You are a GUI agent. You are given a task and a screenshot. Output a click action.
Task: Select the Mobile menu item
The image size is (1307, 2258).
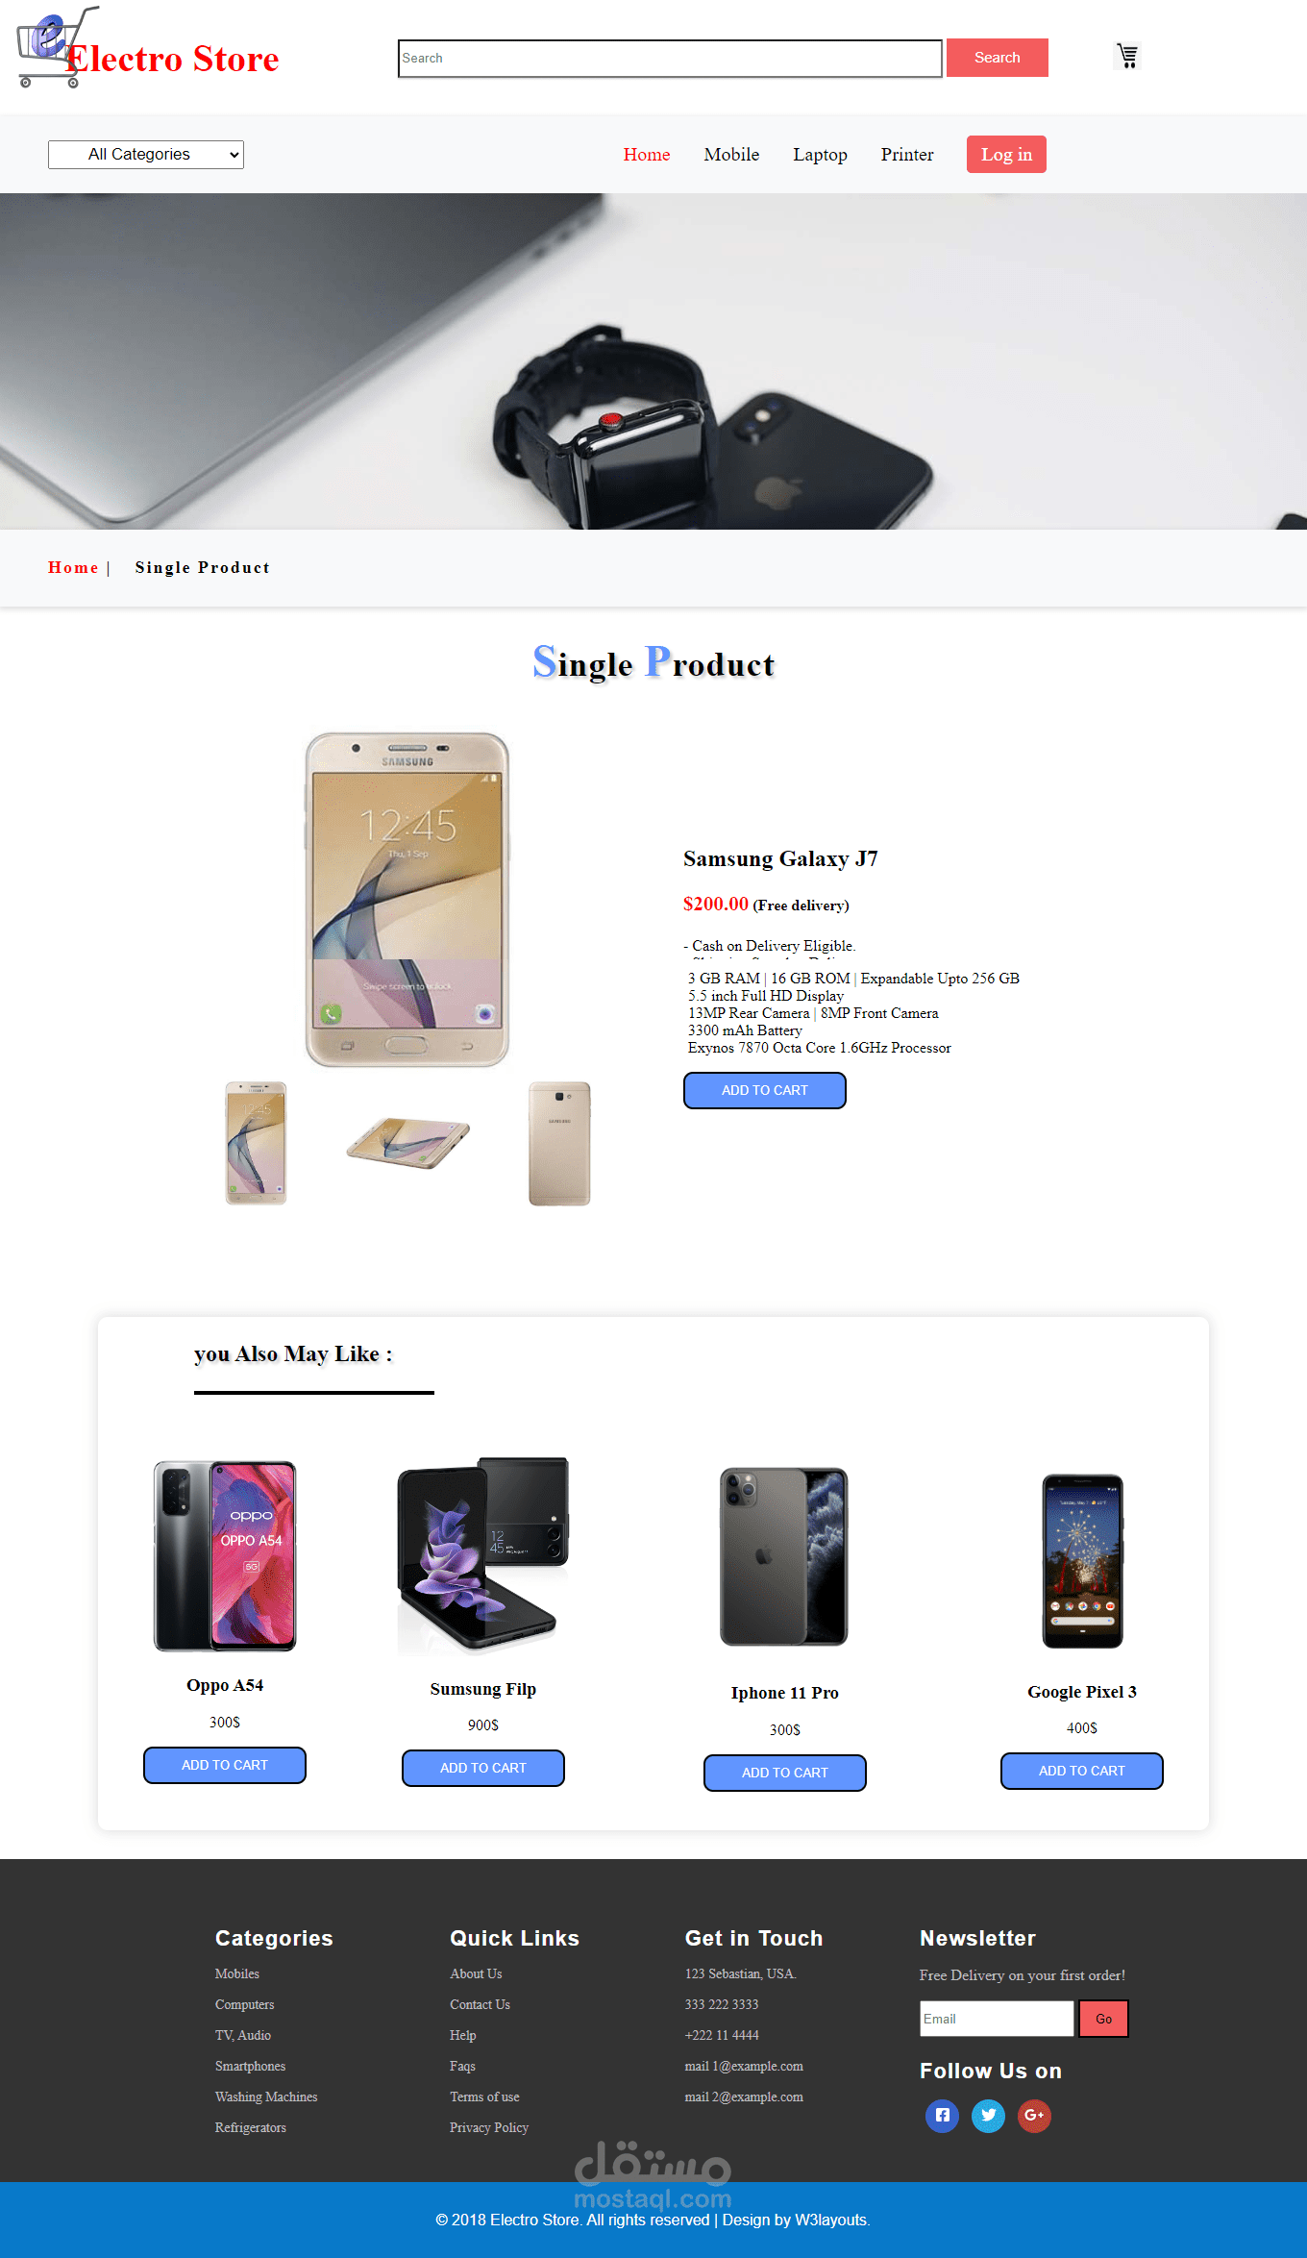coord(731,155)
